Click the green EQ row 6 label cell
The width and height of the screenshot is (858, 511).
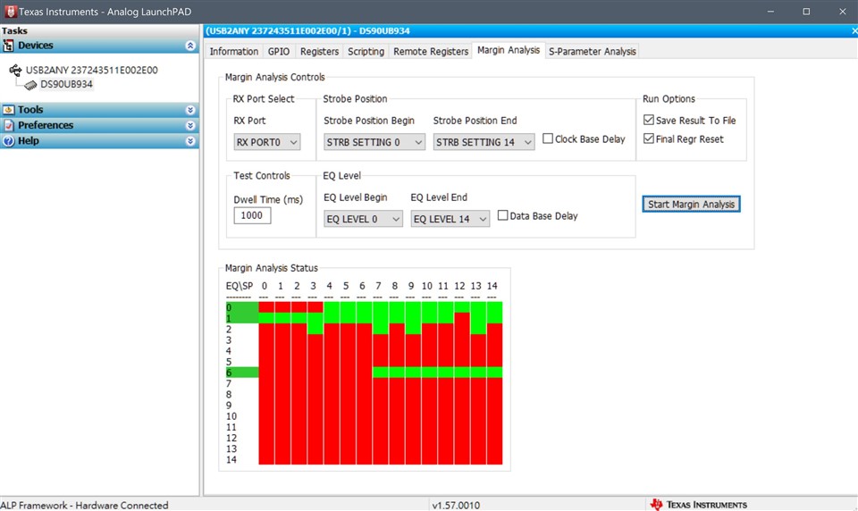click(x=242, y=372)
